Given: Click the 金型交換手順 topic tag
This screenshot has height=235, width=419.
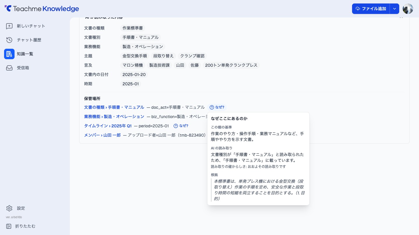Looking at the screenshot, I should [135, 56].
